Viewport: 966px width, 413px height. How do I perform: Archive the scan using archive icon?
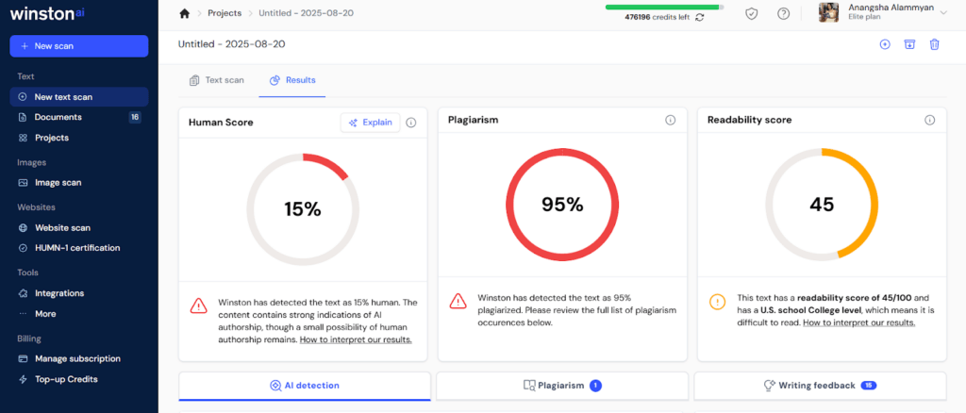pos(909,44)
